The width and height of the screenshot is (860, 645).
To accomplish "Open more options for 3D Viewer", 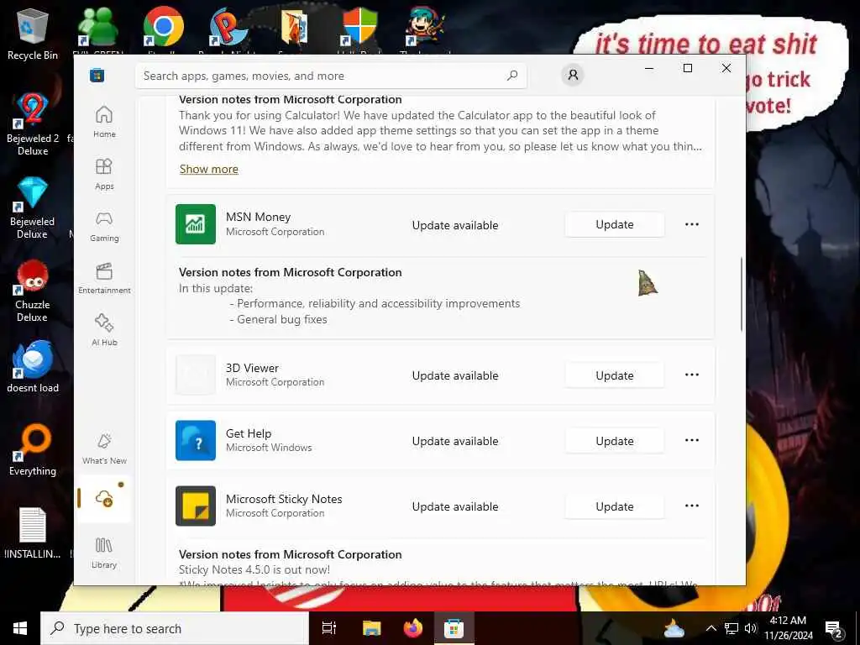I will (x=692, y=375).
